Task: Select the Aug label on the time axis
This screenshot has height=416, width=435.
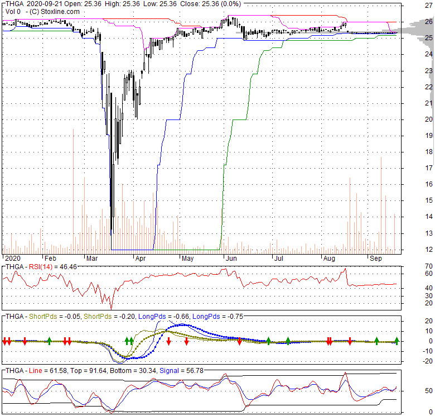Action: pyautogui.click(x=329, y=259)
